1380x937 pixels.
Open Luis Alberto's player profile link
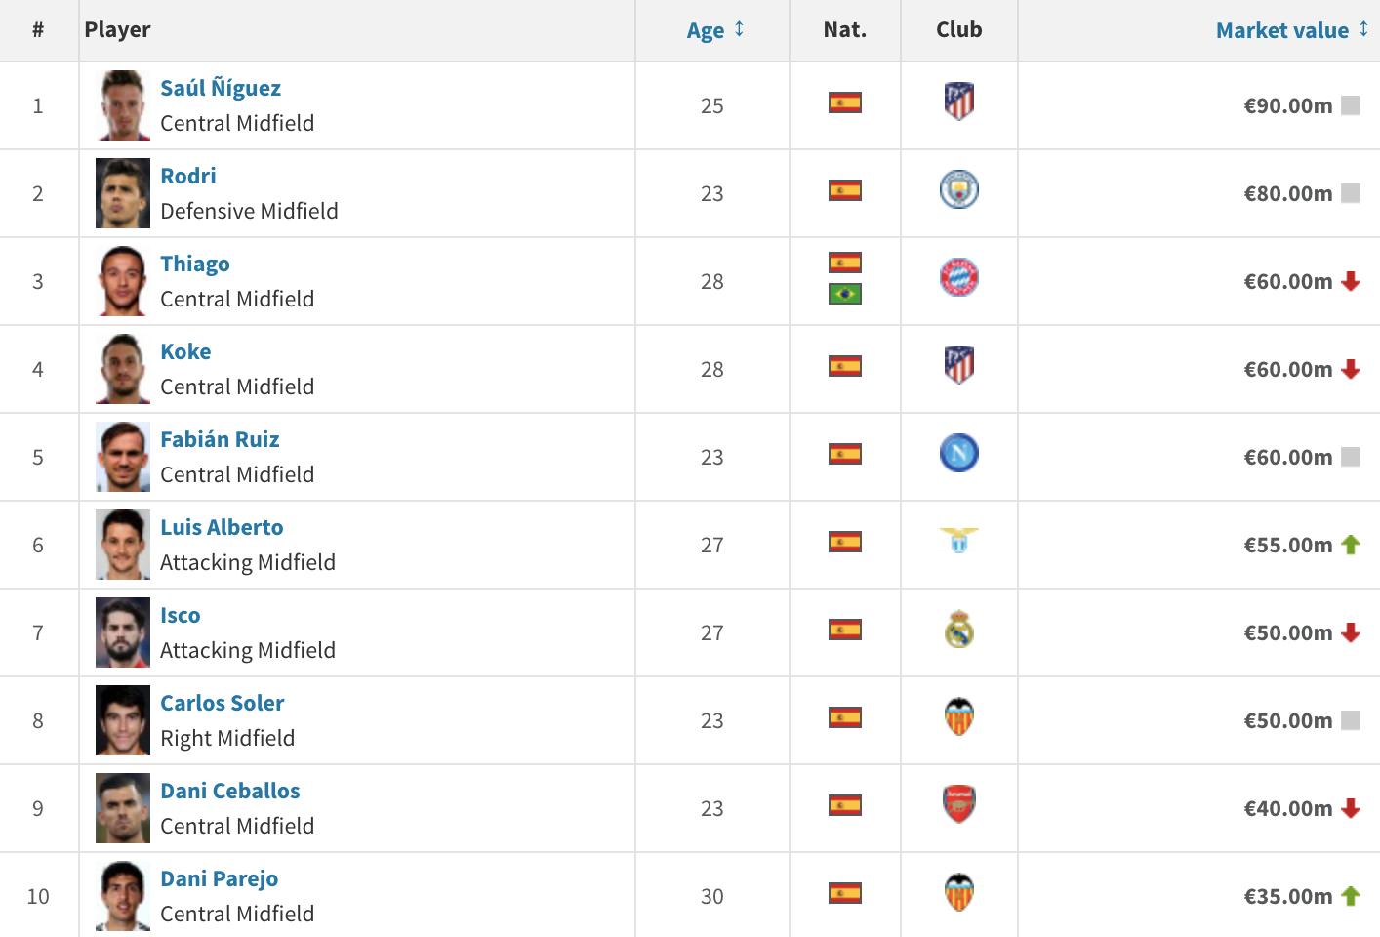tap(222, 527)
